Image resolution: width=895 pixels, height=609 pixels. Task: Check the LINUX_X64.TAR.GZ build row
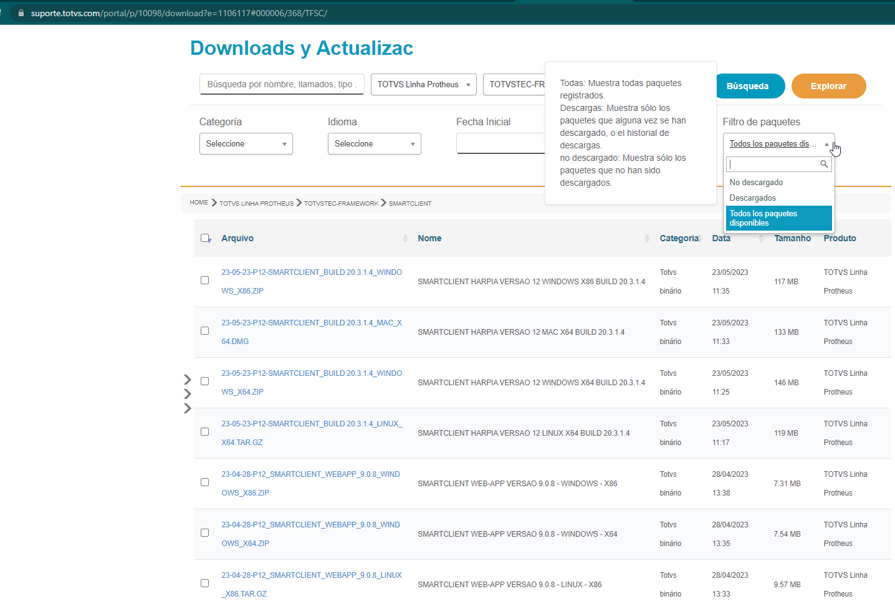(204, 431)
